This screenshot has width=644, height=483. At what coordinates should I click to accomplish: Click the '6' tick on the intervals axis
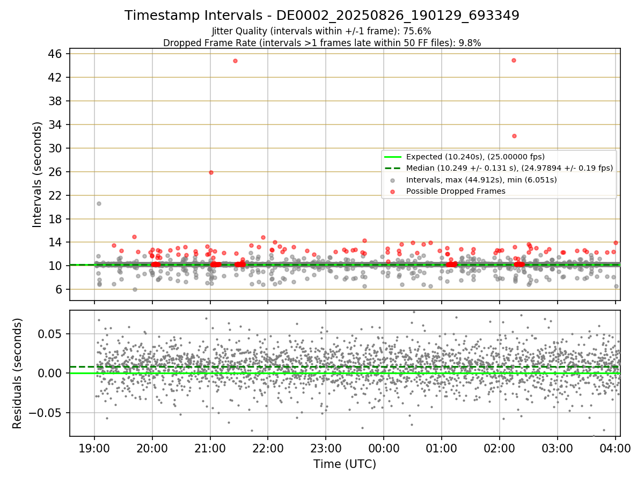[60, 290]
